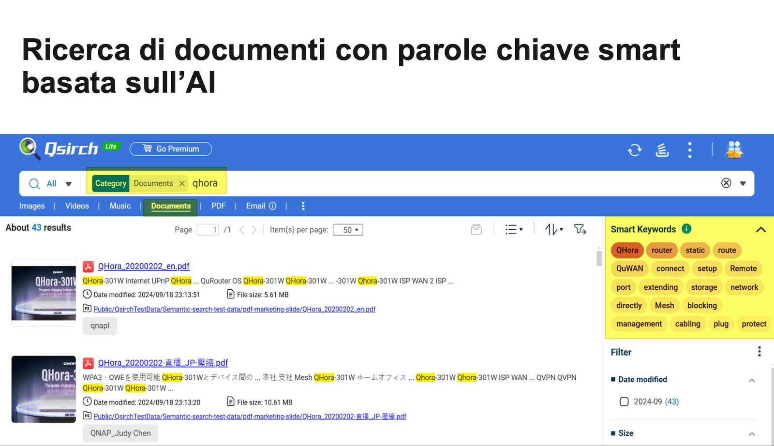Click the clock icon by 23:13:51 date

(87, 294)
